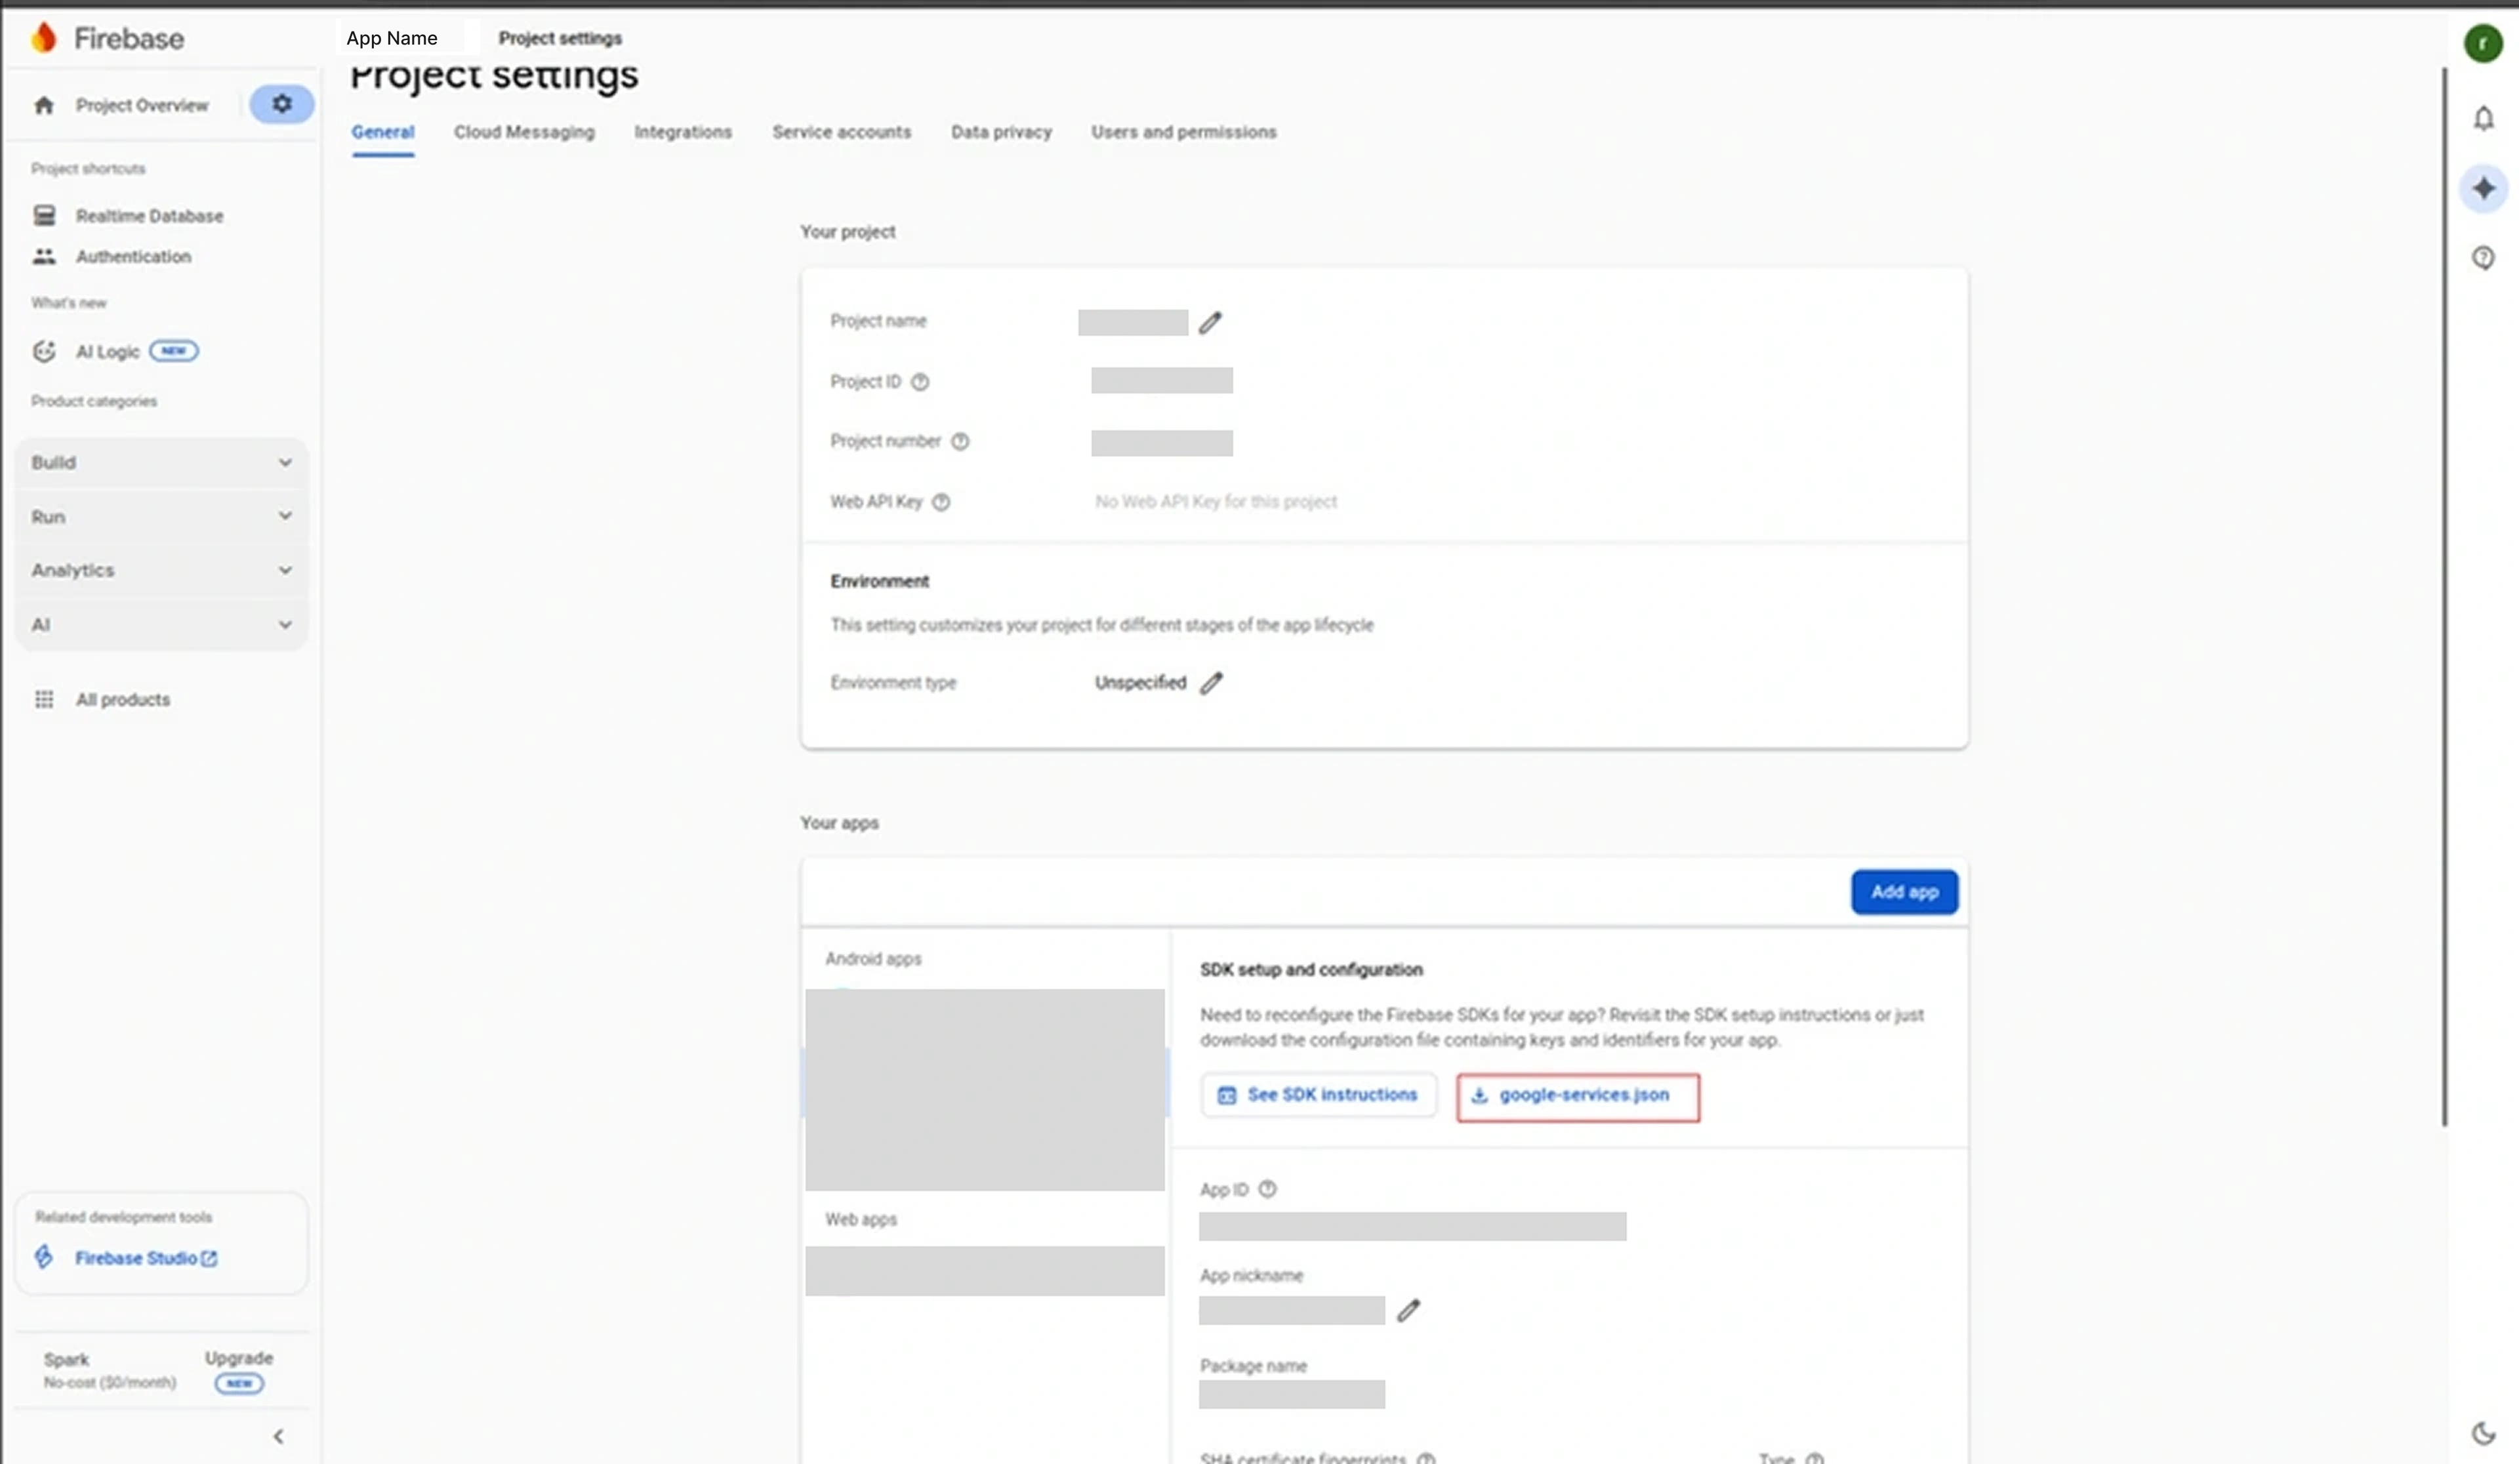Switch to the Integrations tab

(683, 132)
